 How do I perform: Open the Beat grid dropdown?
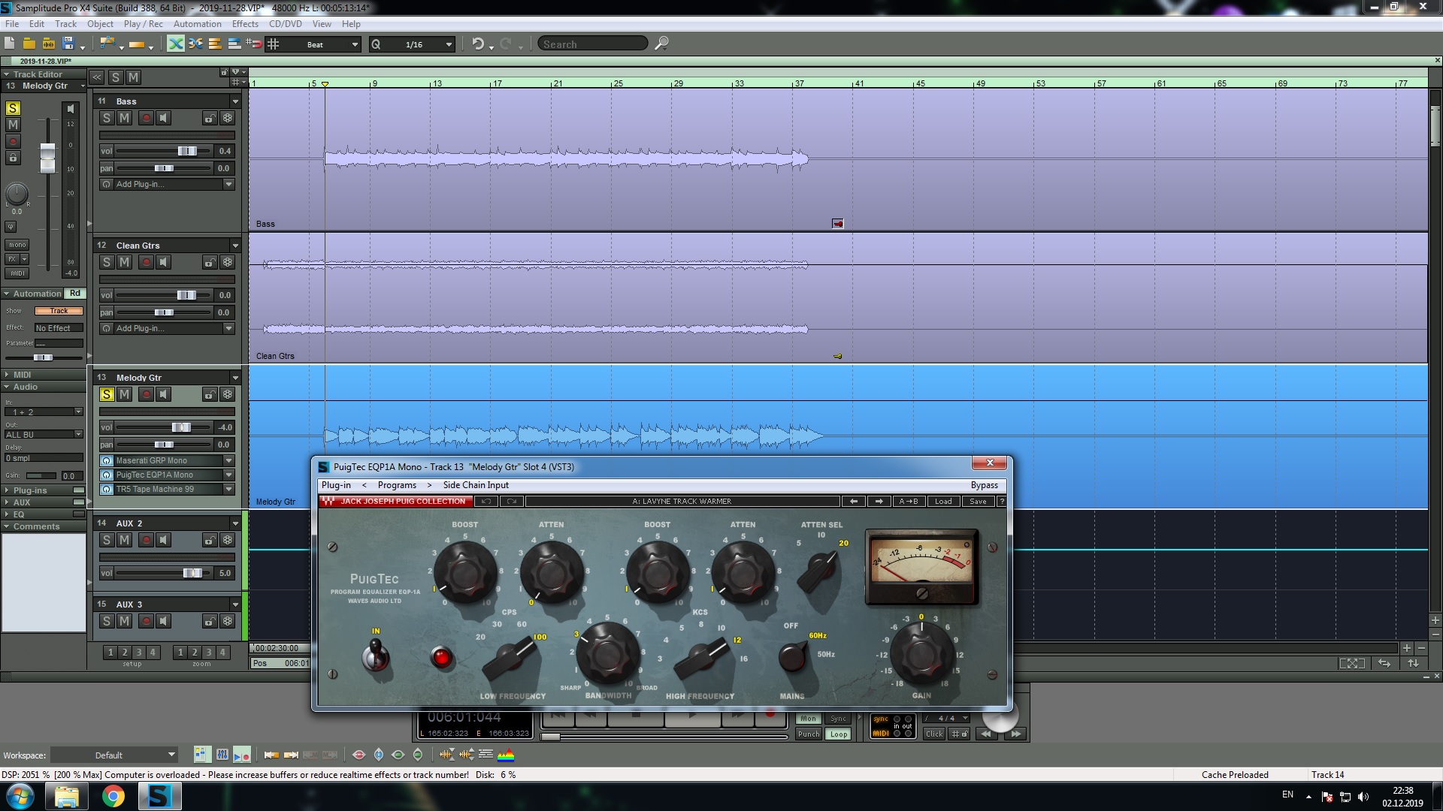355,44
